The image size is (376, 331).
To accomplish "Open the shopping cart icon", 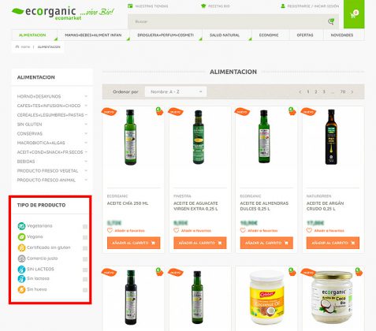I will click(354, 14).
